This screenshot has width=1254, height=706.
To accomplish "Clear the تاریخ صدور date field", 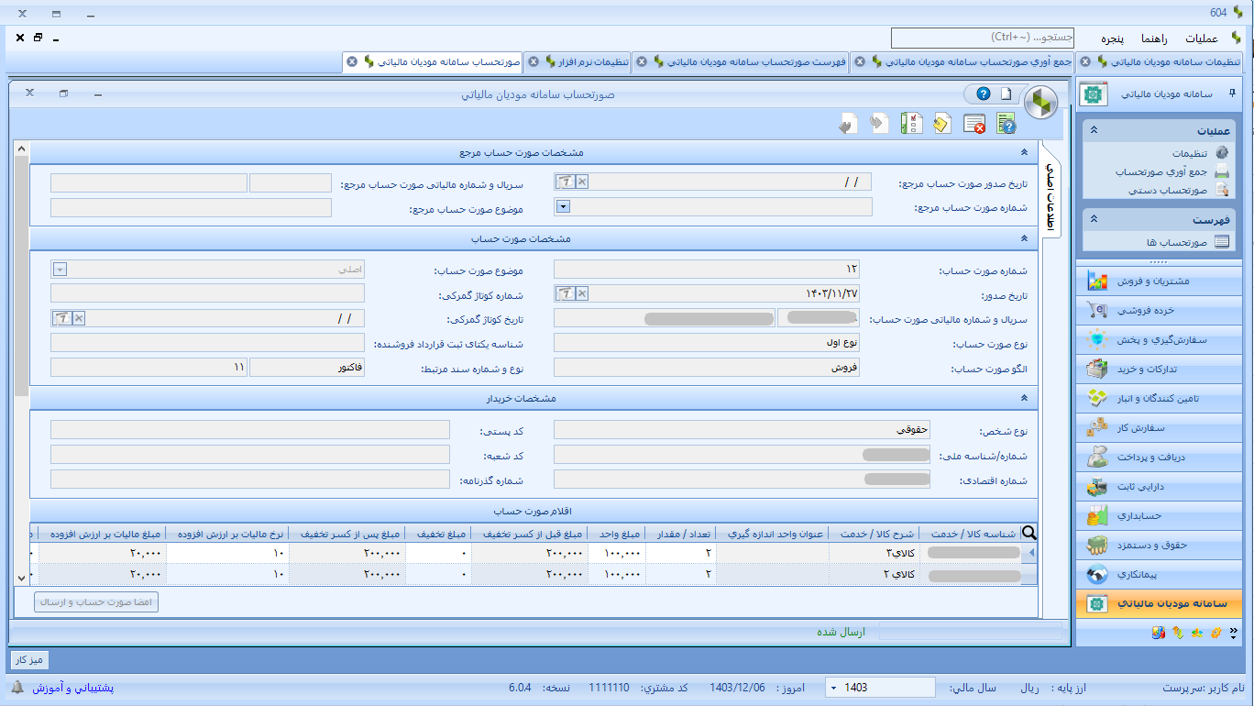I will click(582, 293).
